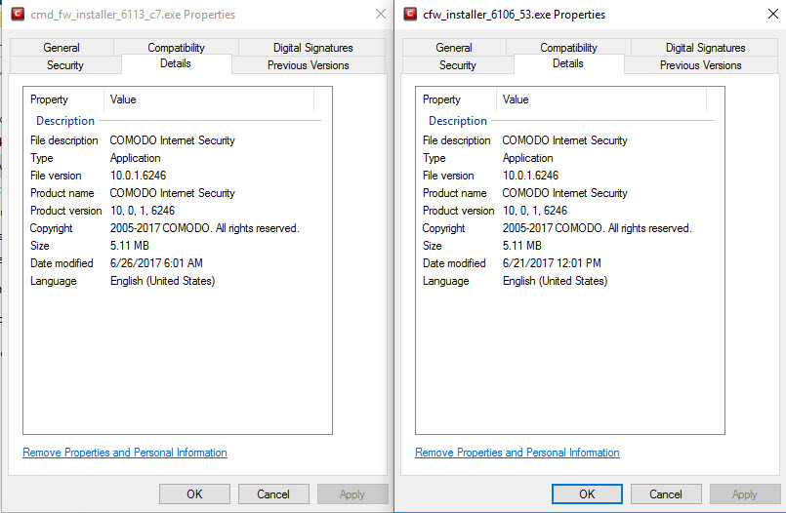
Task: Click Remove Properties link in left dialog
Action: click(x=124, y=453)
